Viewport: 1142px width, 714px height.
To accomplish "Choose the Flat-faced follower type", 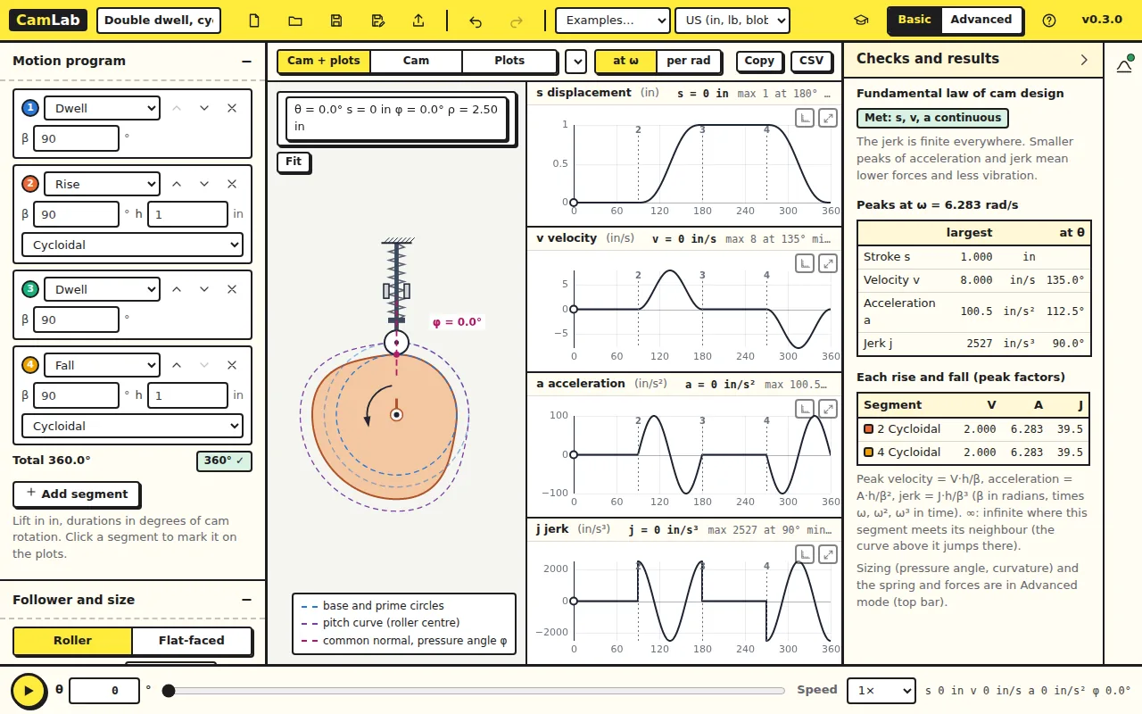I will 192,641.
